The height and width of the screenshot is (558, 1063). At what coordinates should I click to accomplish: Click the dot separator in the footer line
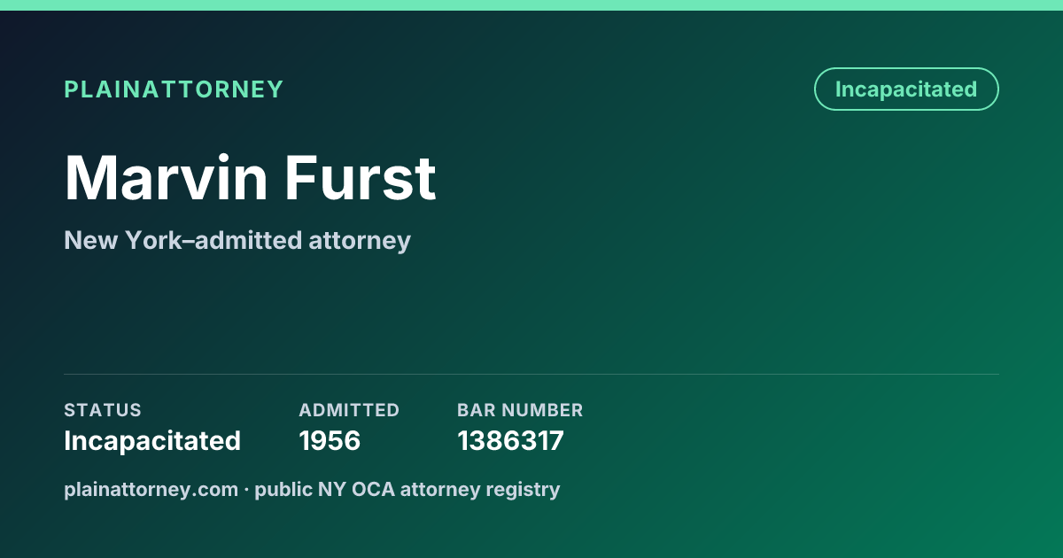click(x=246, y=490)
